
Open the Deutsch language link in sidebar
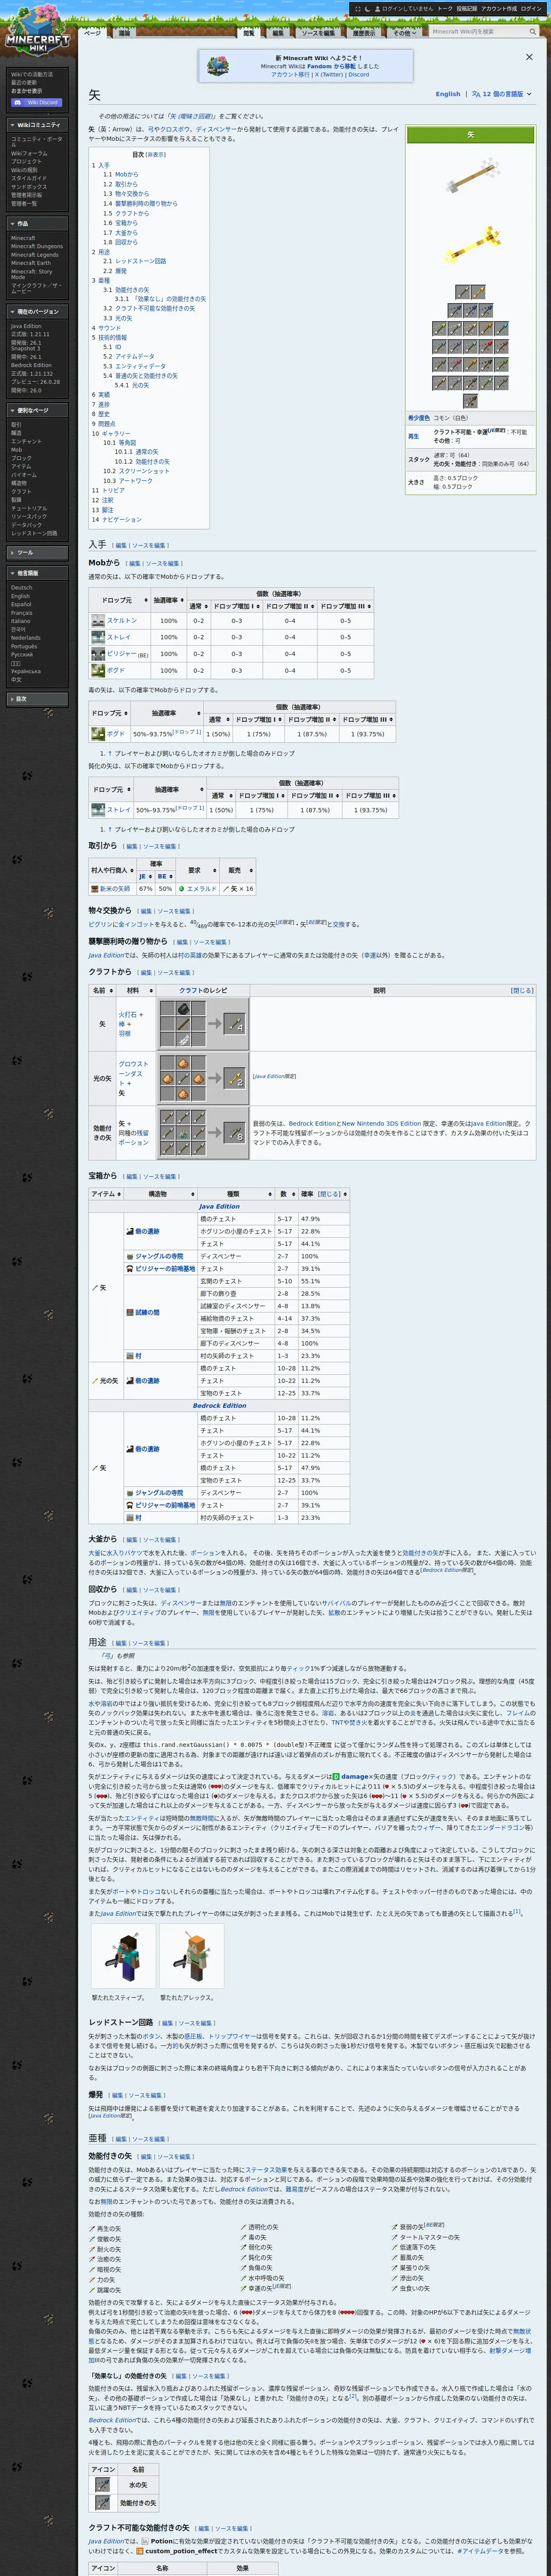[22, 588]
